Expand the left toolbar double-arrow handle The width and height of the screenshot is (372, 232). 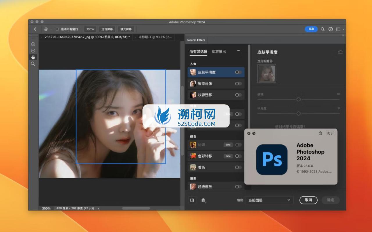pos(31,35)
